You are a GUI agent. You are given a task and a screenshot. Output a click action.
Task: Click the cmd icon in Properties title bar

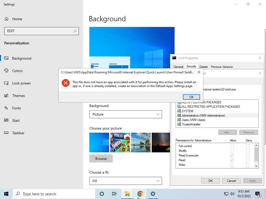click(174, 58)
